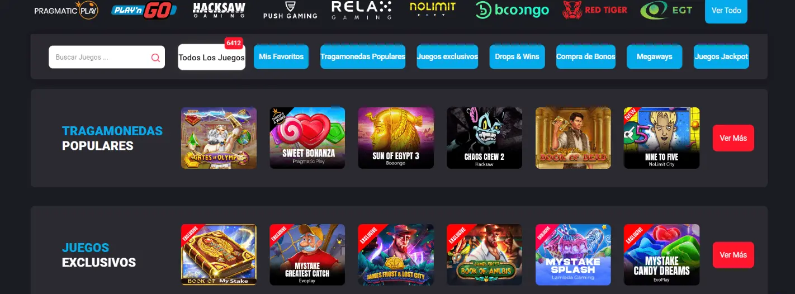Open the Pragmatic Play provider logo
The height and width of the screenshot is (294, 795).
click(66, 10)
